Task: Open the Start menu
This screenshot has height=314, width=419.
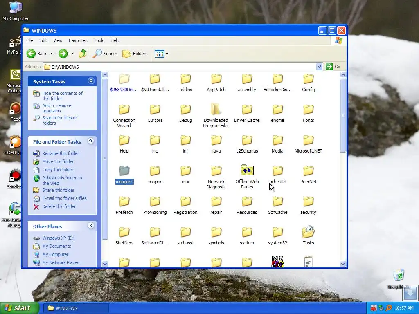Action: pos(19,308)
